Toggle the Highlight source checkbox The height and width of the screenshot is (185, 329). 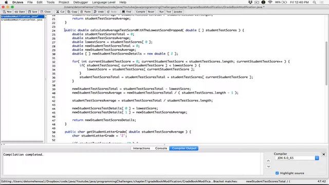(277, 173)
